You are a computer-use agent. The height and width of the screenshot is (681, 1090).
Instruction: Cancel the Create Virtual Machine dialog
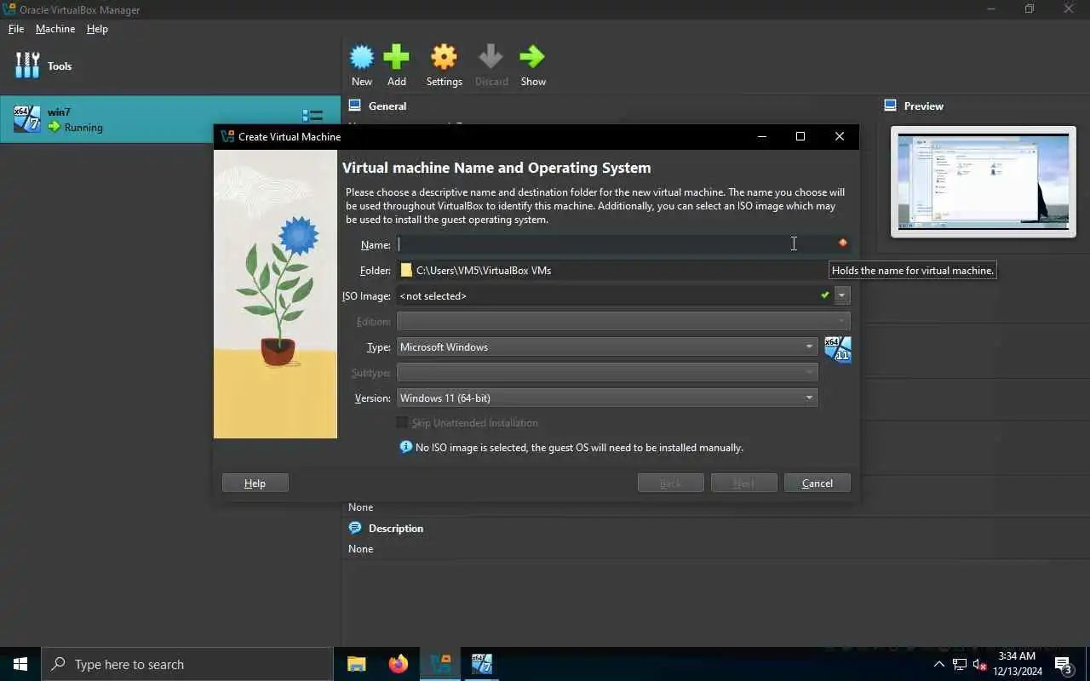(x=817, y=483)
